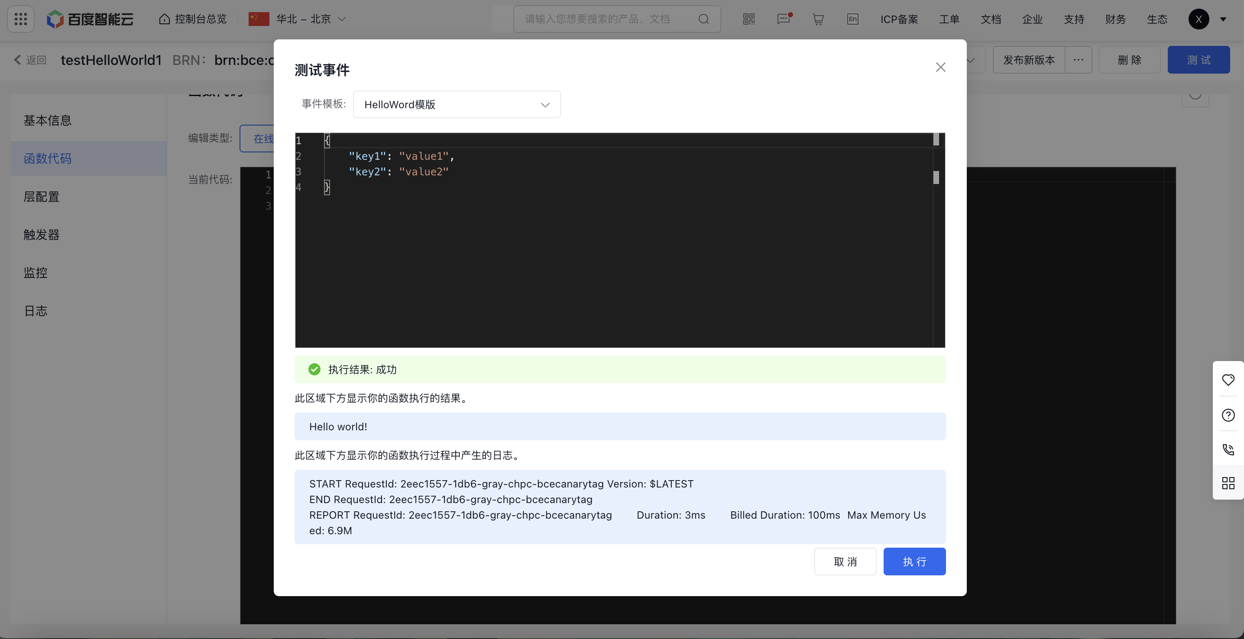1244x639 pixels.
Task: Select 函数代码 in the sidebar
Action: point(88,158)
